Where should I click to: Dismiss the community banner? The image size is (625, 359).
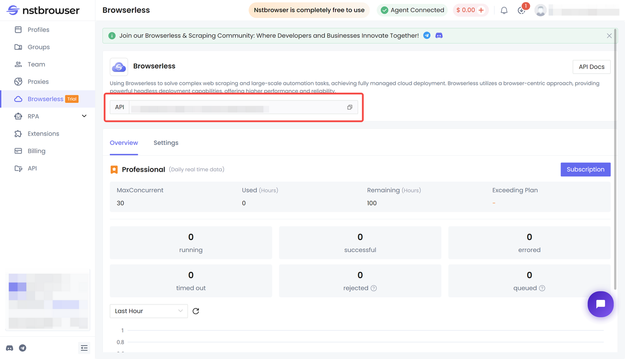(x=609, y=36)
